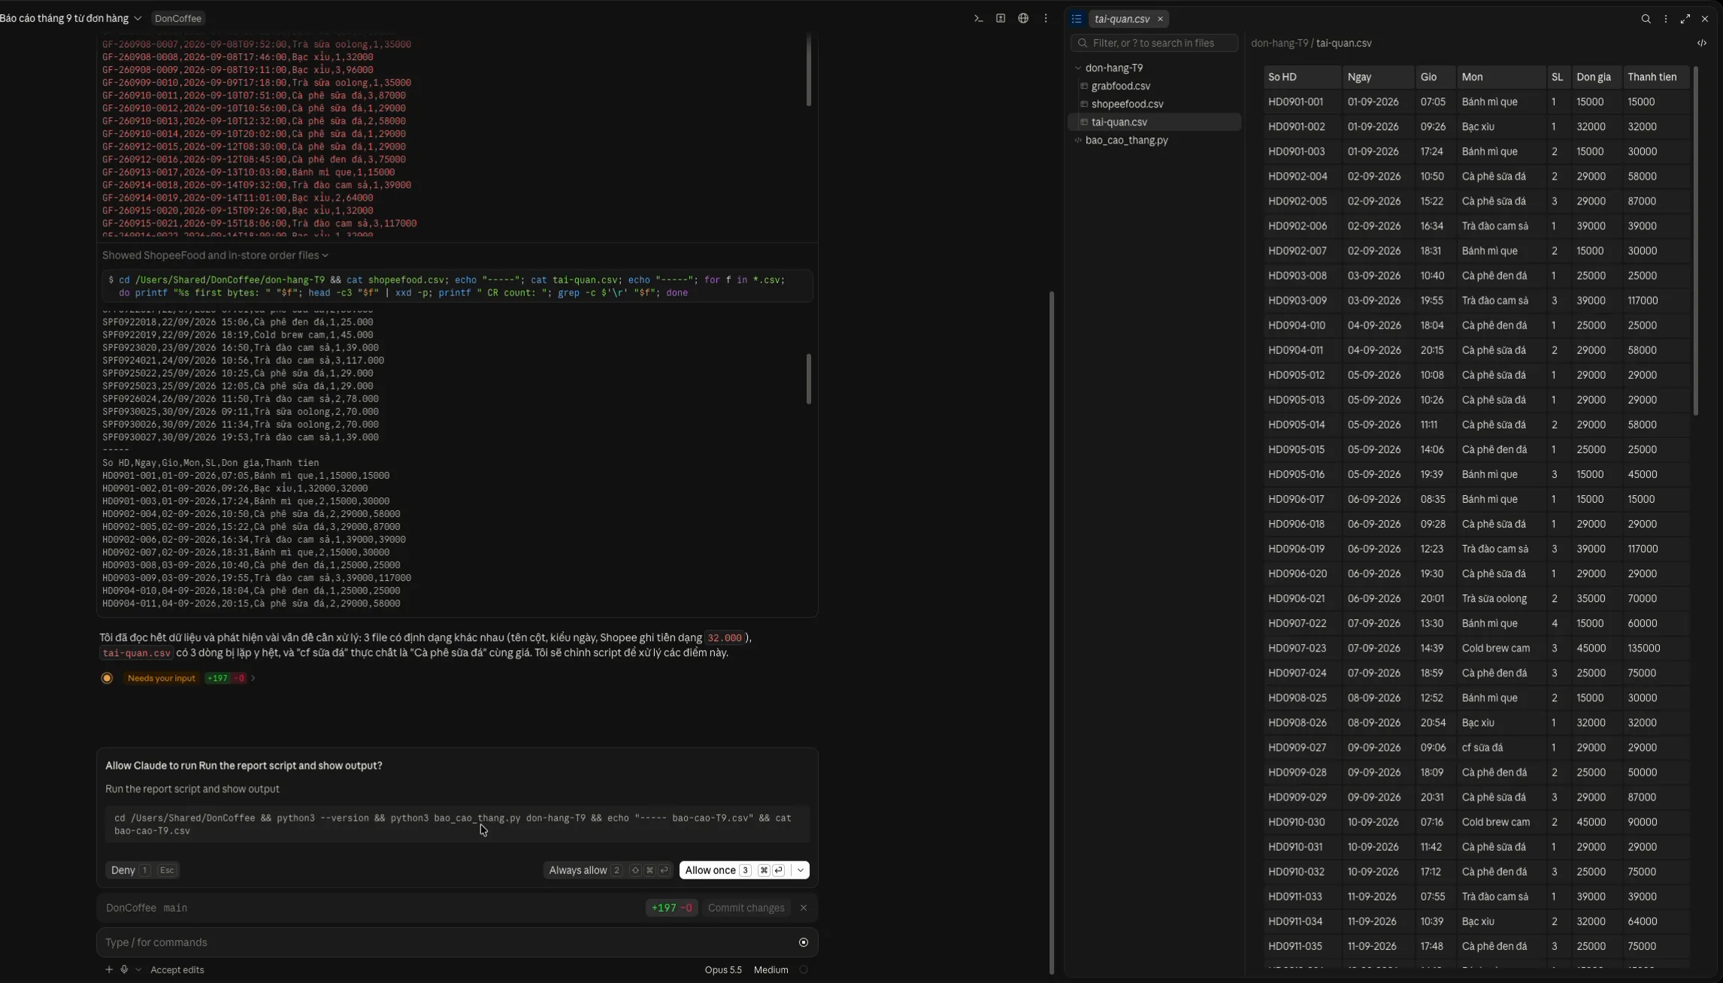Click the Commit changes button
1723x983 pixels.
coord(746,908)
